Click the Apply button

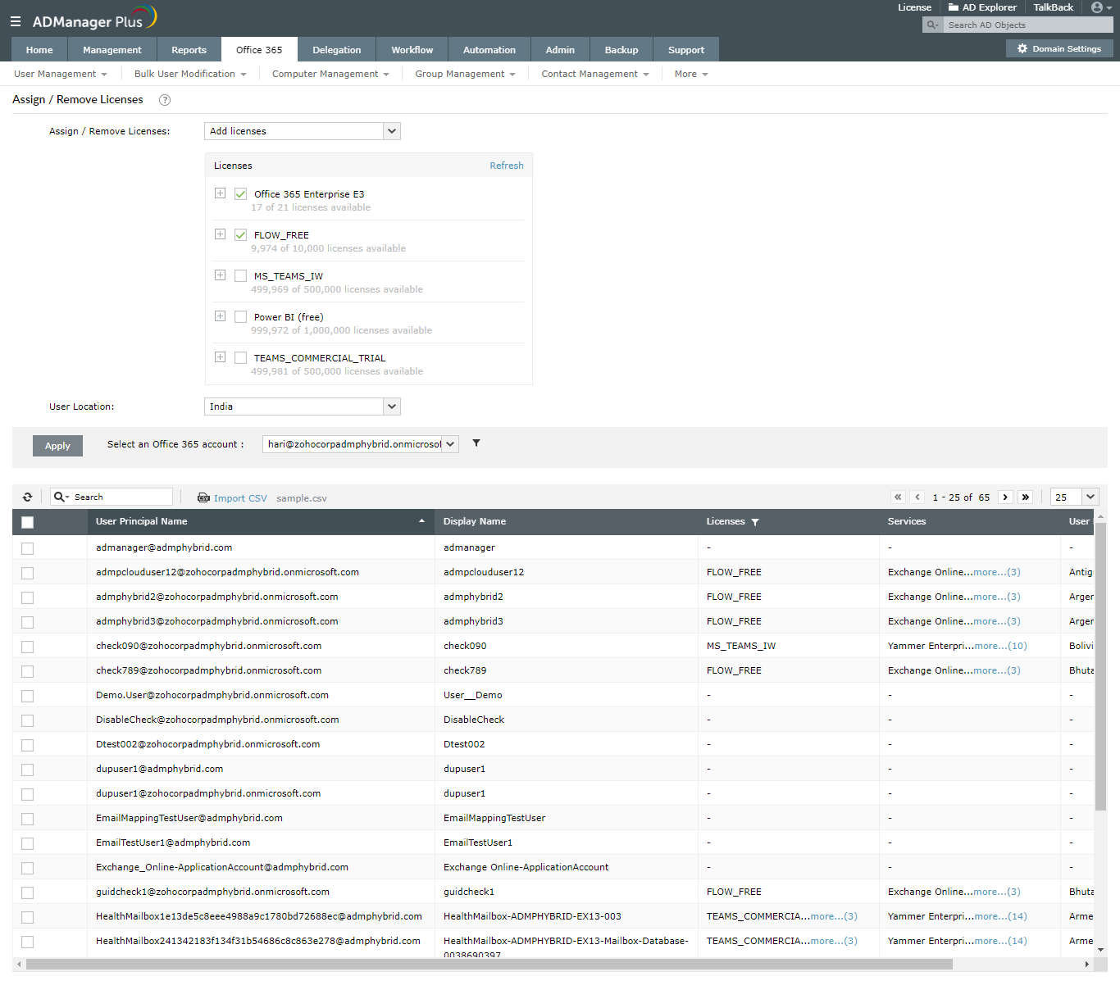[x=57, y=446]
